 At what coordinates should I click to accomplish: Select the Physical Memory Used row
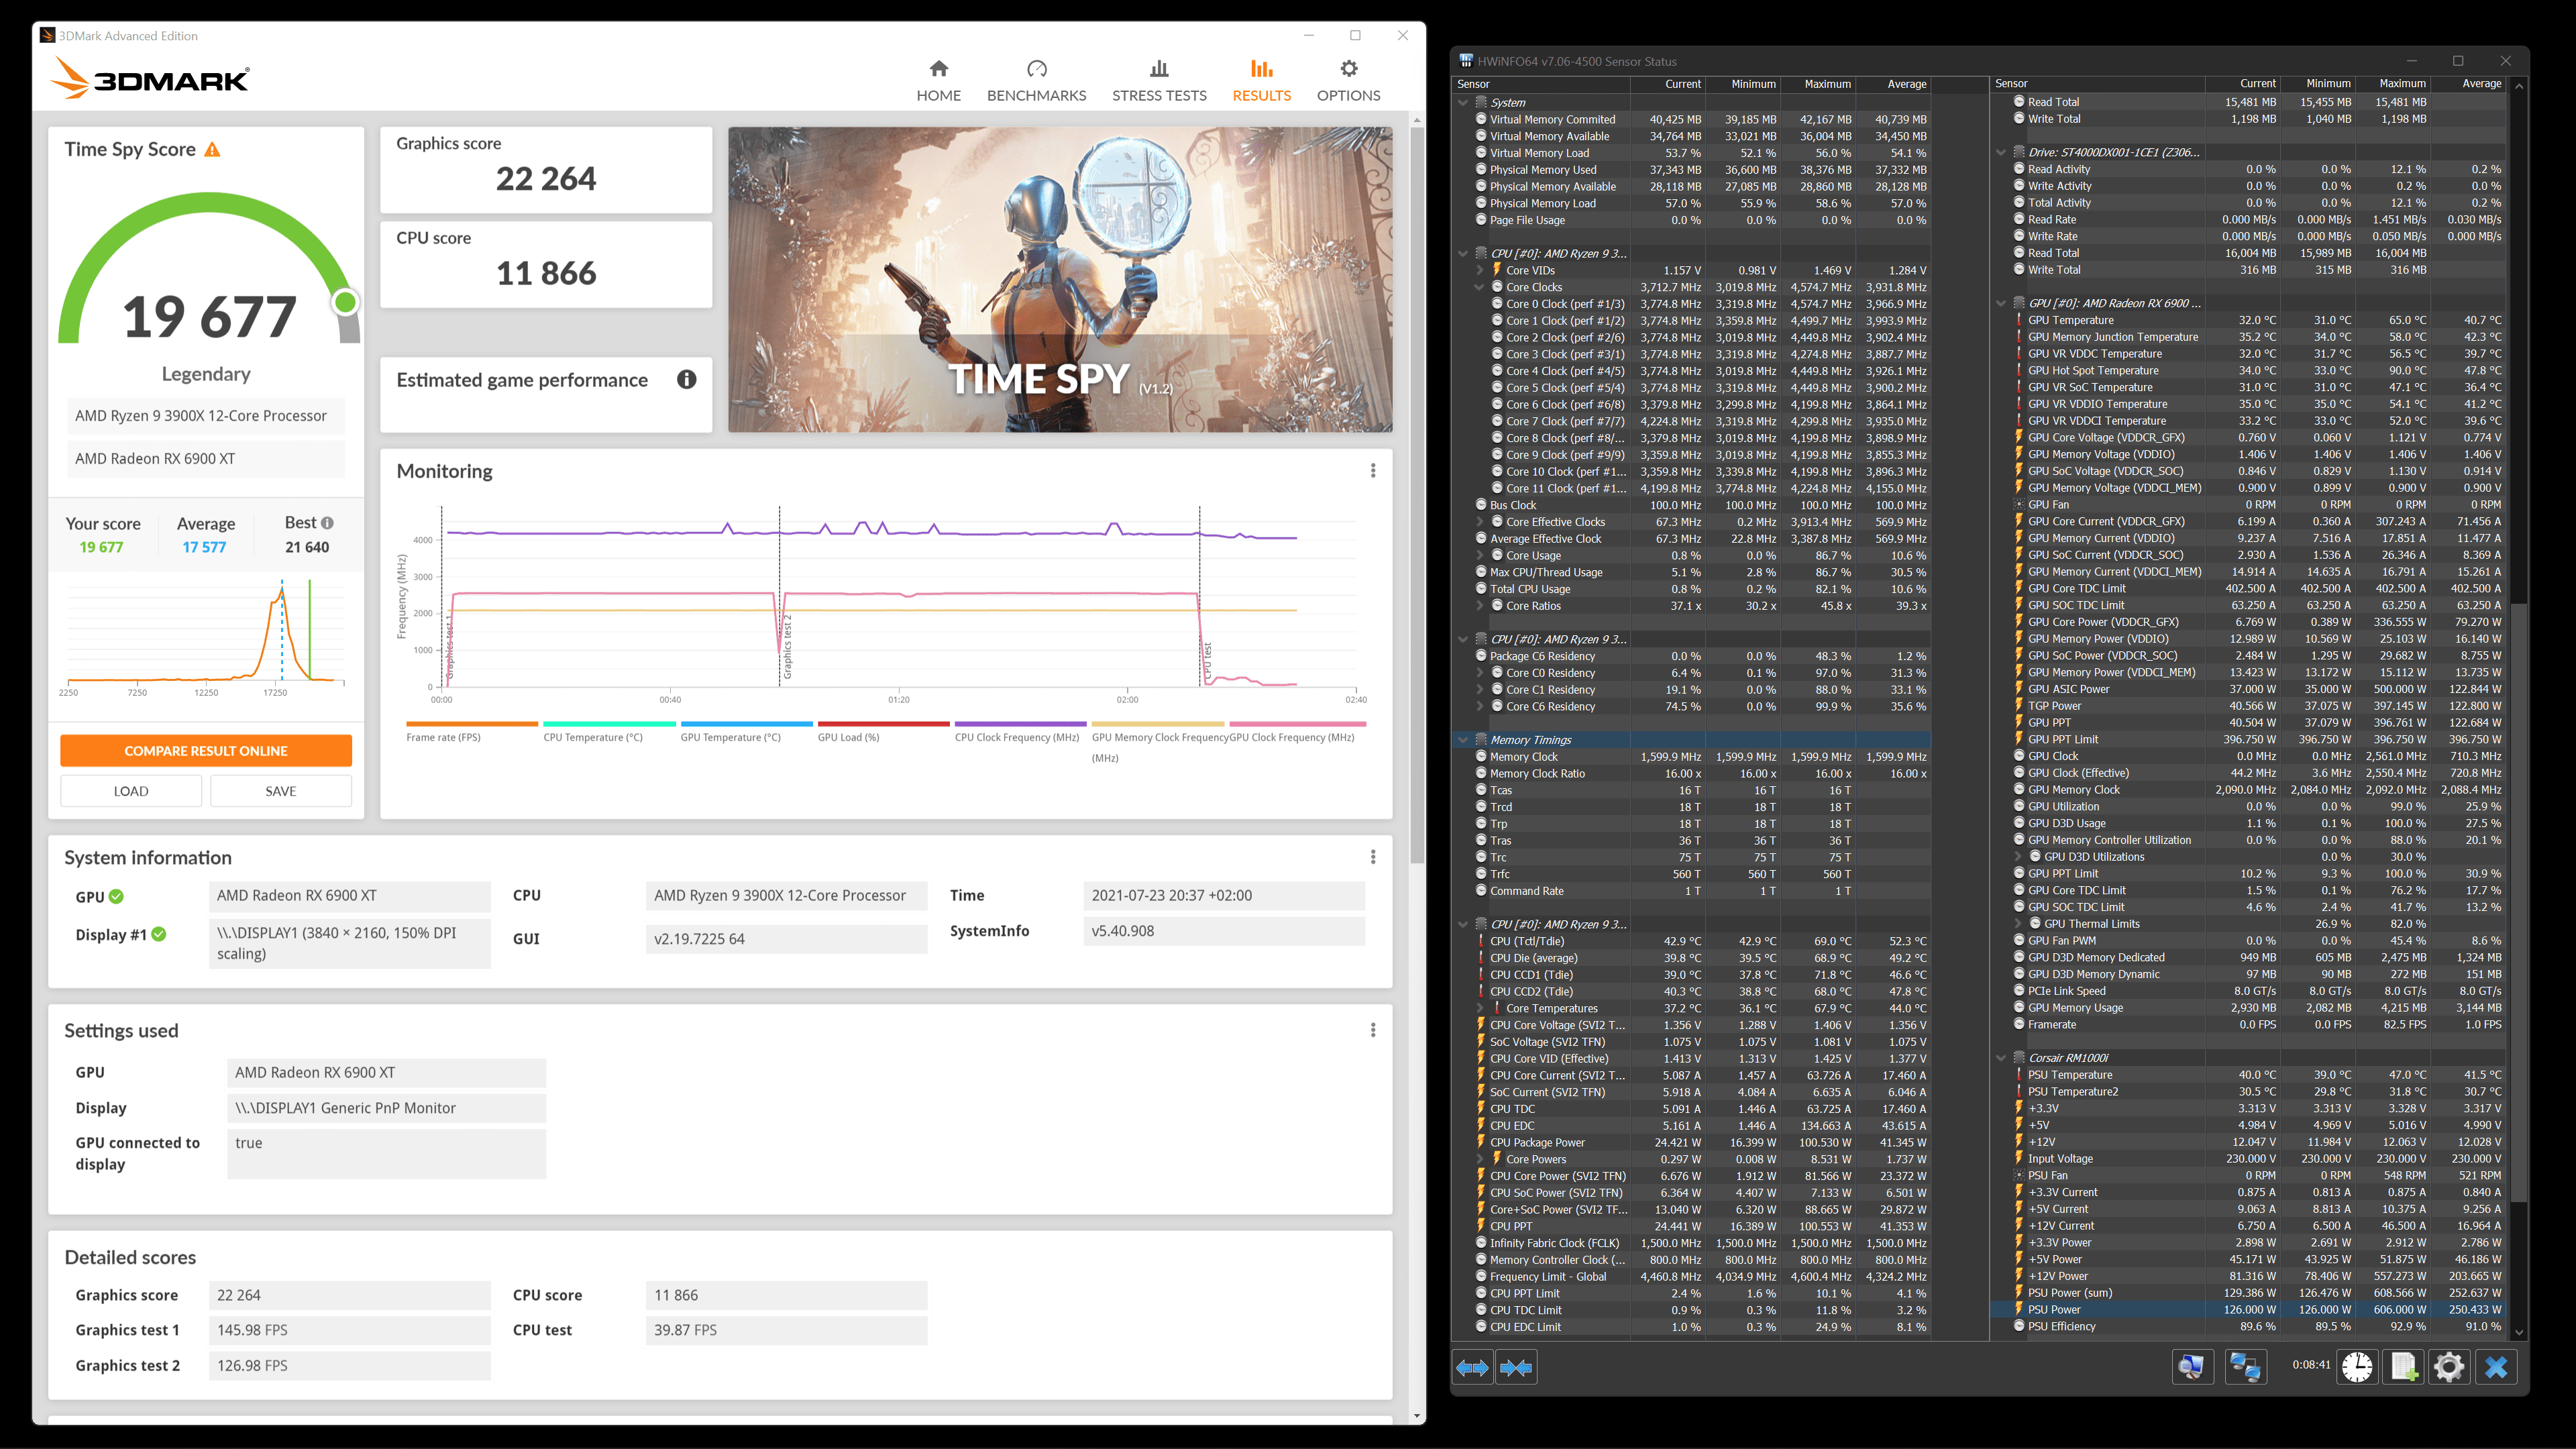pyautogui.click(x=1691, y=170)
